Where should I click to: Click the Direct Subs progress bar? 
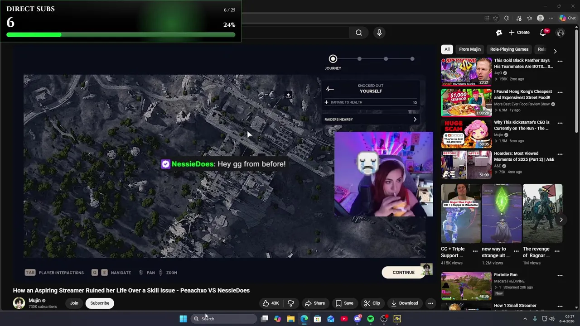point(121,35)
